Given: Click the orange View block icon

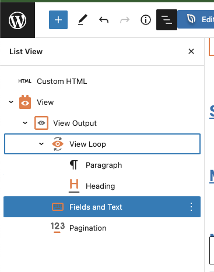Looking at the screenshot, I should pos(25,102).
